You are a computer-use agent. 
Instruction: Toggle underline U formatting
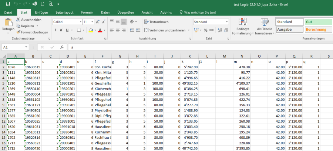point(67,30)
